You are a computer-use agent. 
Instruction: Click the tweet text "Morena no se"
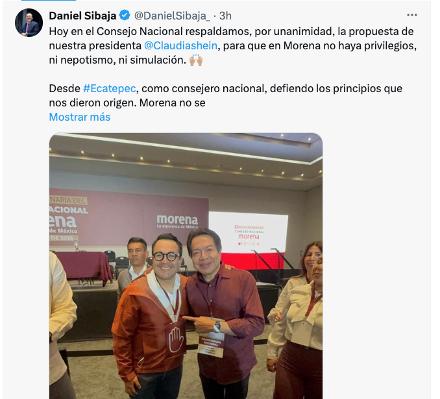[172, 103]
